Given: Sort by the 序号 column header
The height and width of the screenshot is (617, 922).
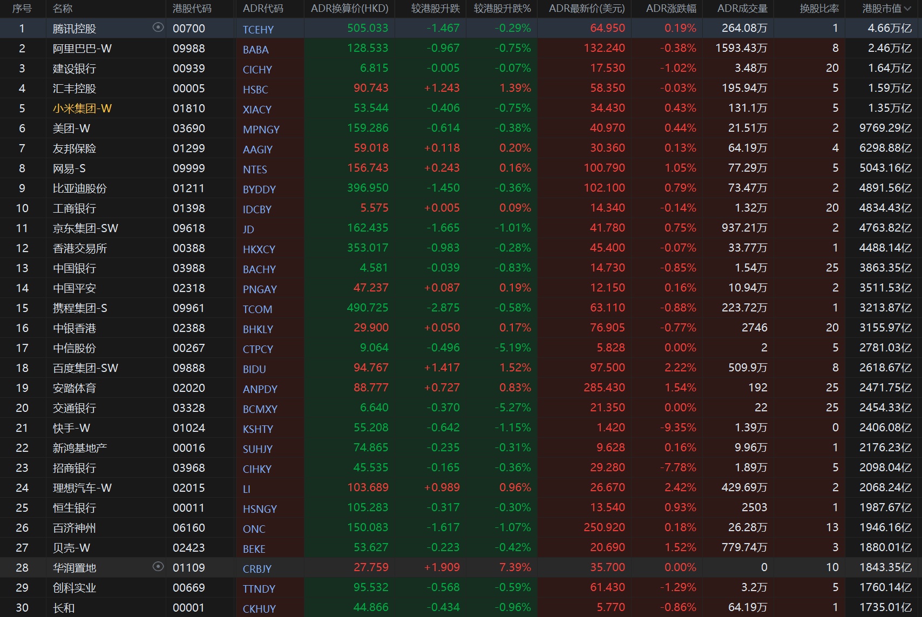Looking at the screenshot, I should tap(22, 9).
